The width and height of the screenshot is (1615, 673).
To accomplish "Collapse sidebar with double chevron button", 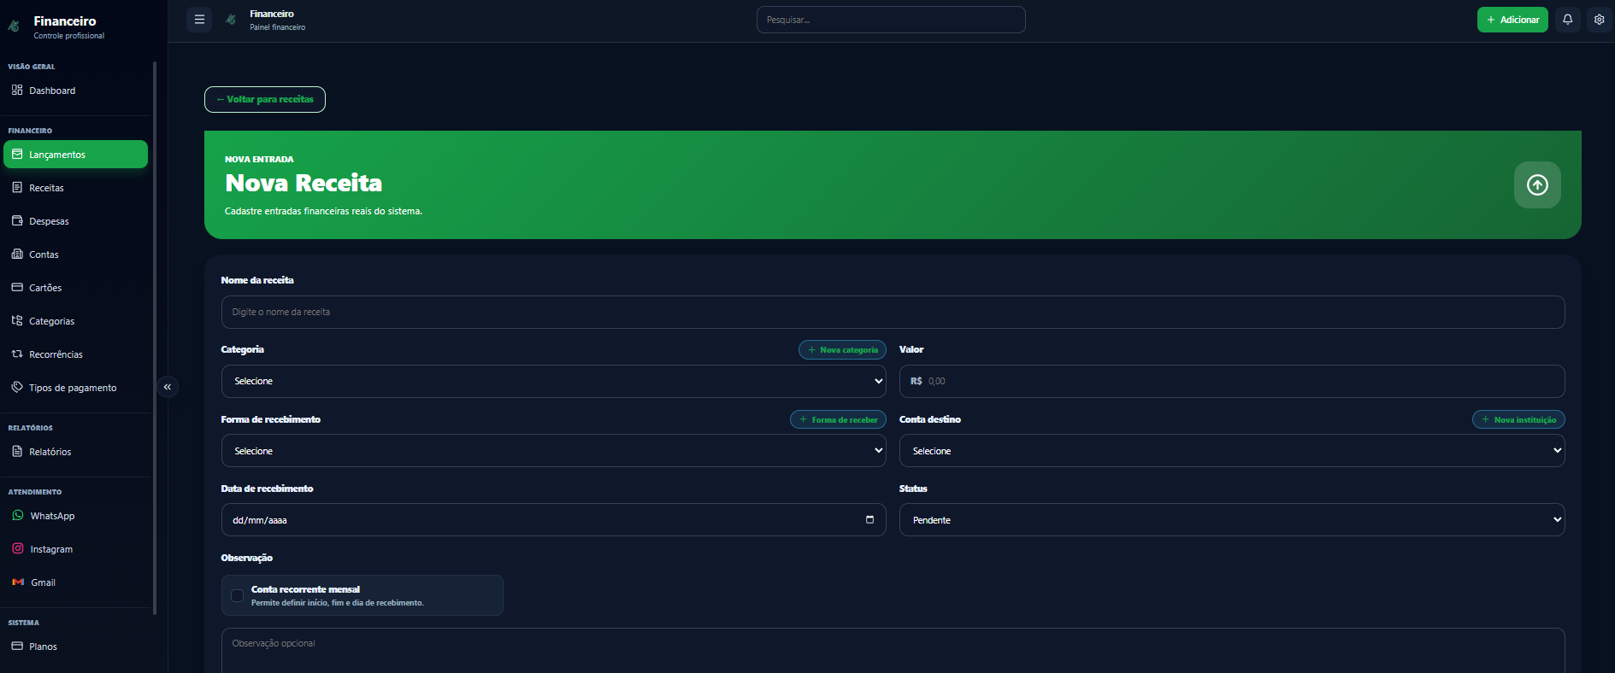I will (x=168, y=387).
